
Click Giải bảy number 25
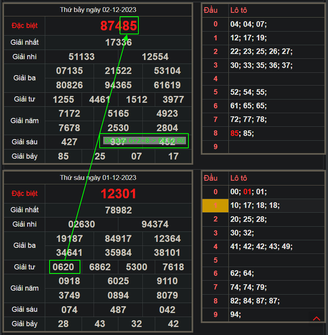coord(100,156)
